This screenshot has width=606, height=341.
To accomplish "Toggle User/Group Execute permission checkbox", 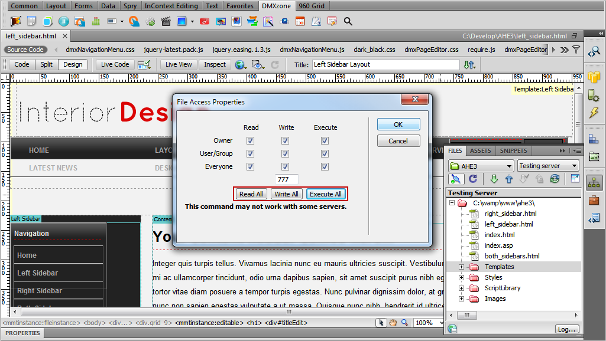I will pyautogui.click(x=325, y=153).
